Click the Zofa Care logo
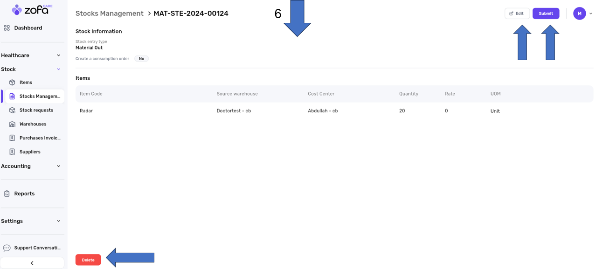Image resolution: width=596 pixels, height=269 pixels. click(32, 9)
